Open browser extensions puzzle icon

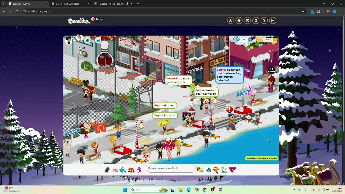pyautogui.click(x=319, y=11)
